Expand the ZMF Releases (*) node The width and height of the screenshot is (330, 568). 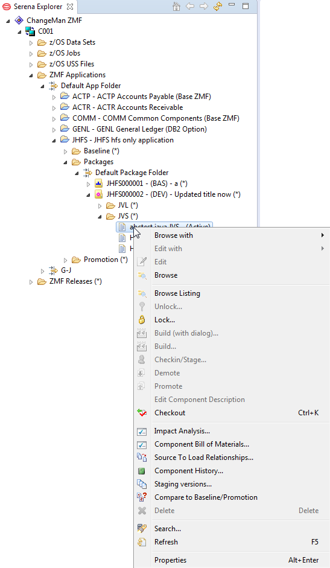point(31,282)
